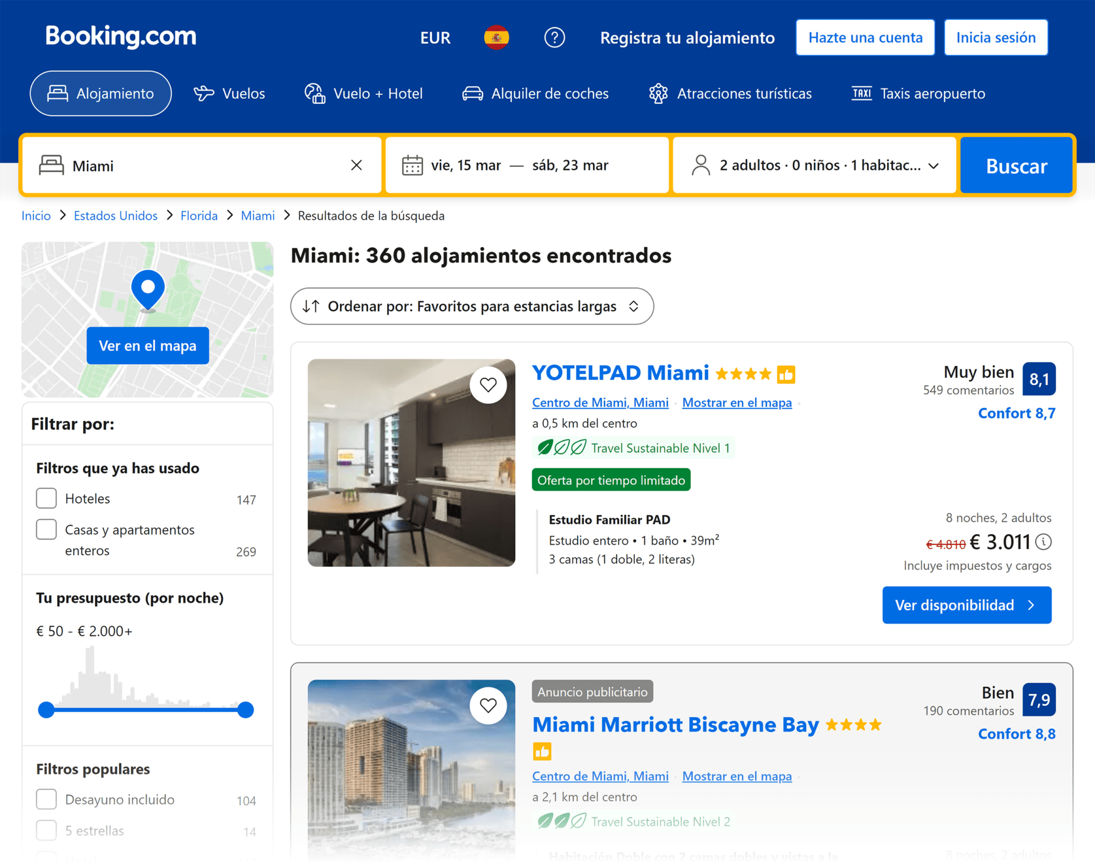
Task: Switch to the Alojamiento tab
Action: coord(100,93)
